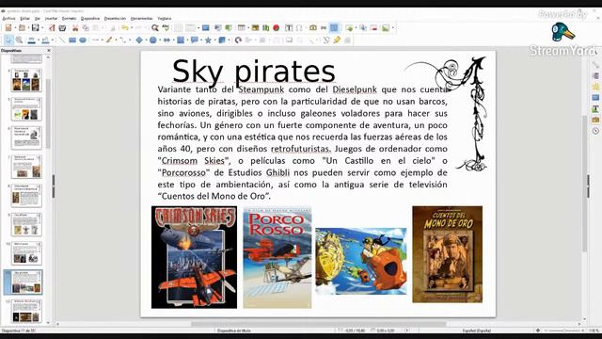The width and height of the screenshot is (602, 339).
Task: Select slide 12 thumbnail in panel
Action: point(26,311)
